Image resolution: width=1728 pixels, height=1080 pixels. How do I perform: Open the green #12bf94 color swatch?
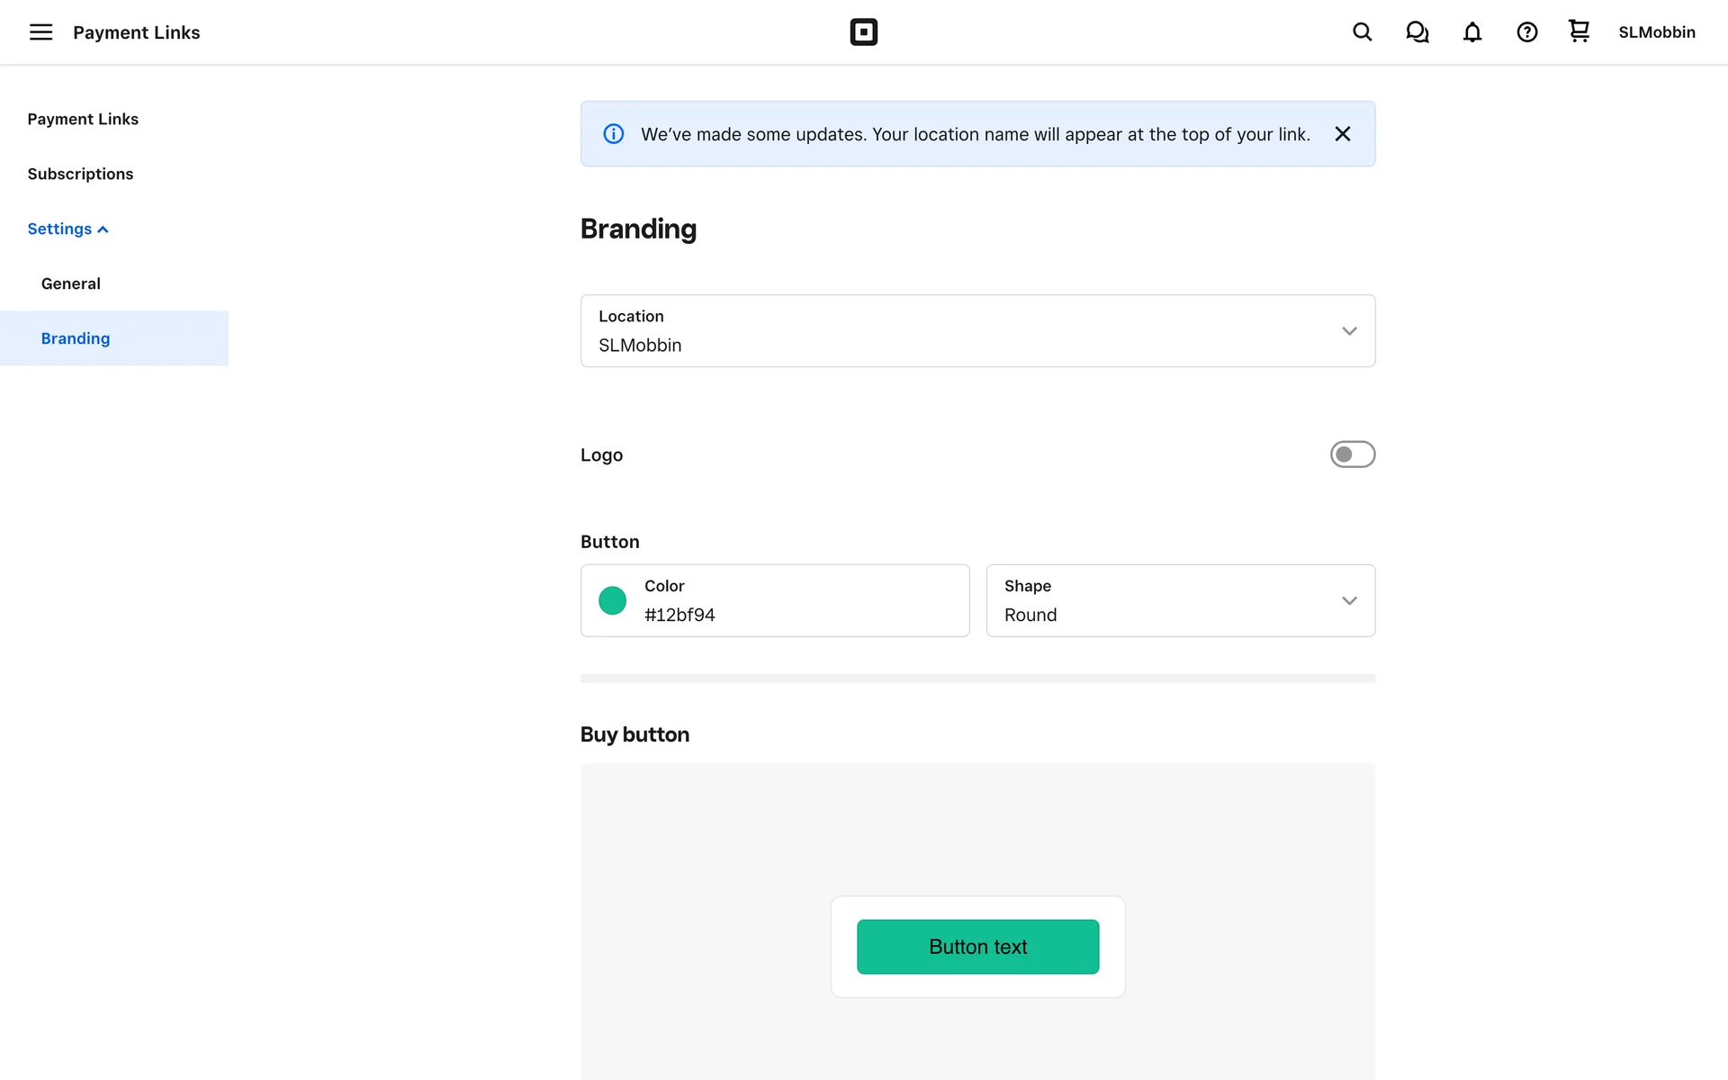click(x=613, y=600)
